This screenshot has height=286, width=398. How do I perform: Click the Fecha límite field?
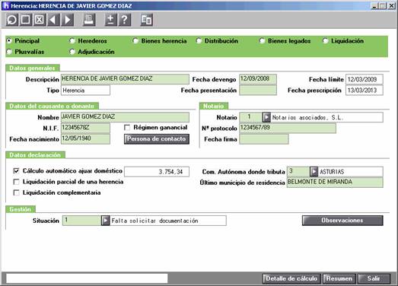click(365, 79)
